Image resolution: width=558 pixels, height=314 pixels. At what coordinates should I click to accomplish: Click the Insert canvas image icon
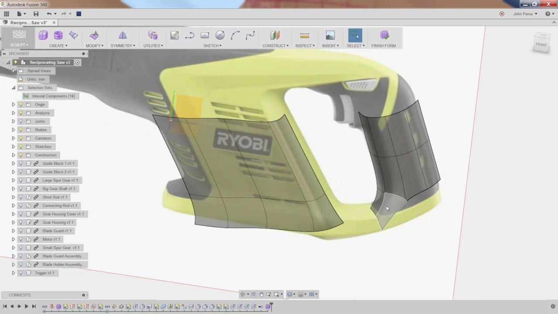tap(330, 35)
